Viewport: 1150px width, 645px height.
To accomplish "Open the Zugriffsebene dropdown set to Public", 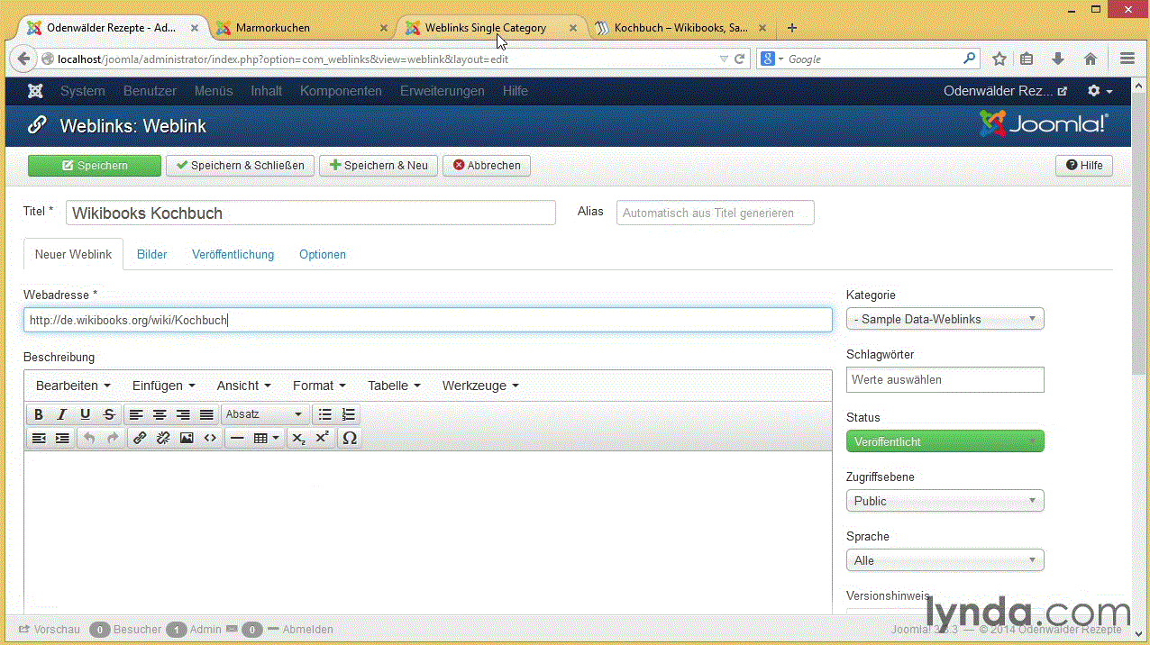I will (945, 500).
